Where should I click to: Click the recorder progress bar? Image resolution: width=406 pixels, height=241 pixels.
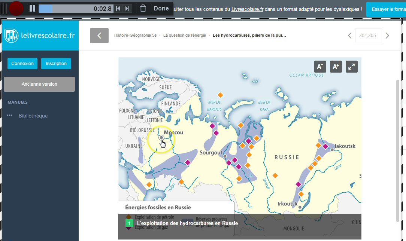point(76,9)
